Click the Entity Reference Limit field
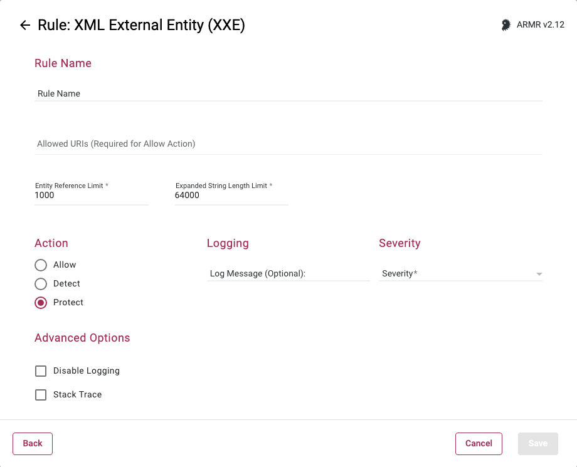Image resolution: width=577 pixels, height=467 pixels. pos(91,196)
